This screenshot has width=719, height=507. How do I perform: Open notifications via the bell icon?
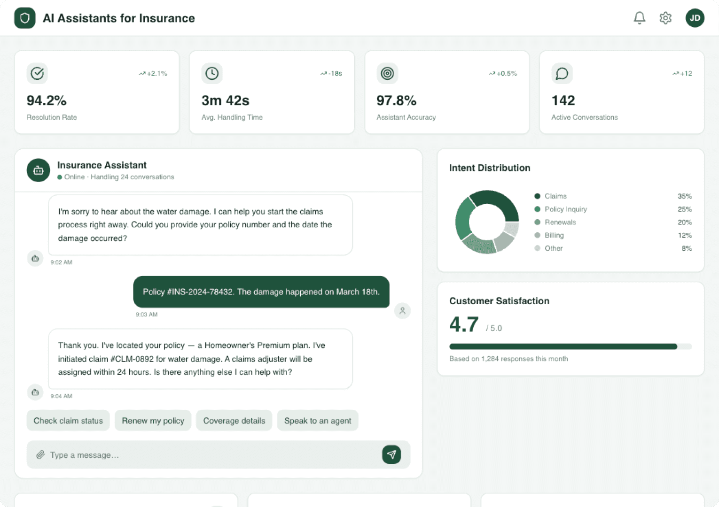639,18
